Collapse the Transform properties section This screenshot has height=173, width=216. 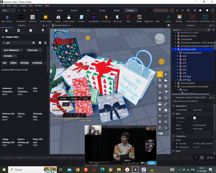pos(174,136)
